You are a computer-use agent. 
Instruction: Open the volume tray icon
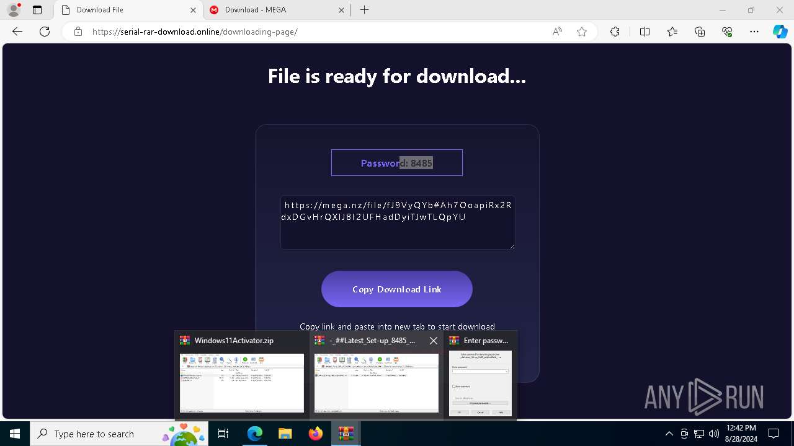pyautogui.click(x=714, y=434)
